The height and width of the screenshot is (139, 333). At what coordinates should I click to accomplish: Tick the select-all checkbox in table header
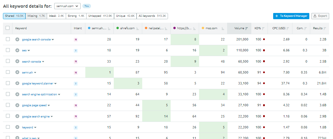coord(8,28)
